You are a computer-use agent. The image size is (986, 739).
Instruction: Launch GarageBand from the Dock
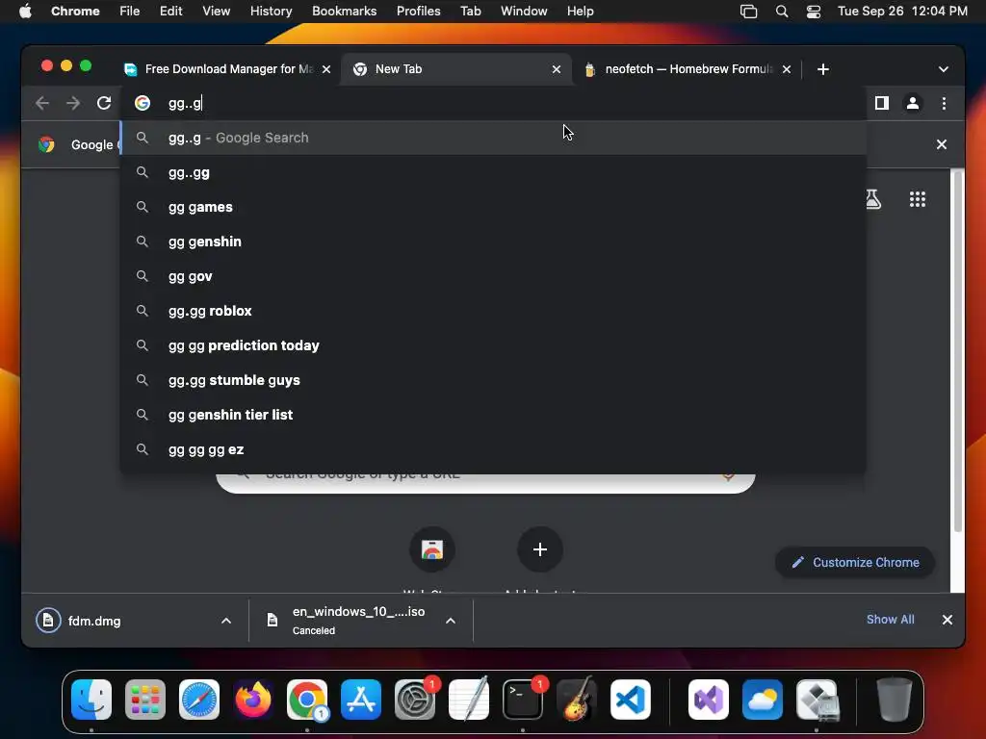click(x=577, y=700)
